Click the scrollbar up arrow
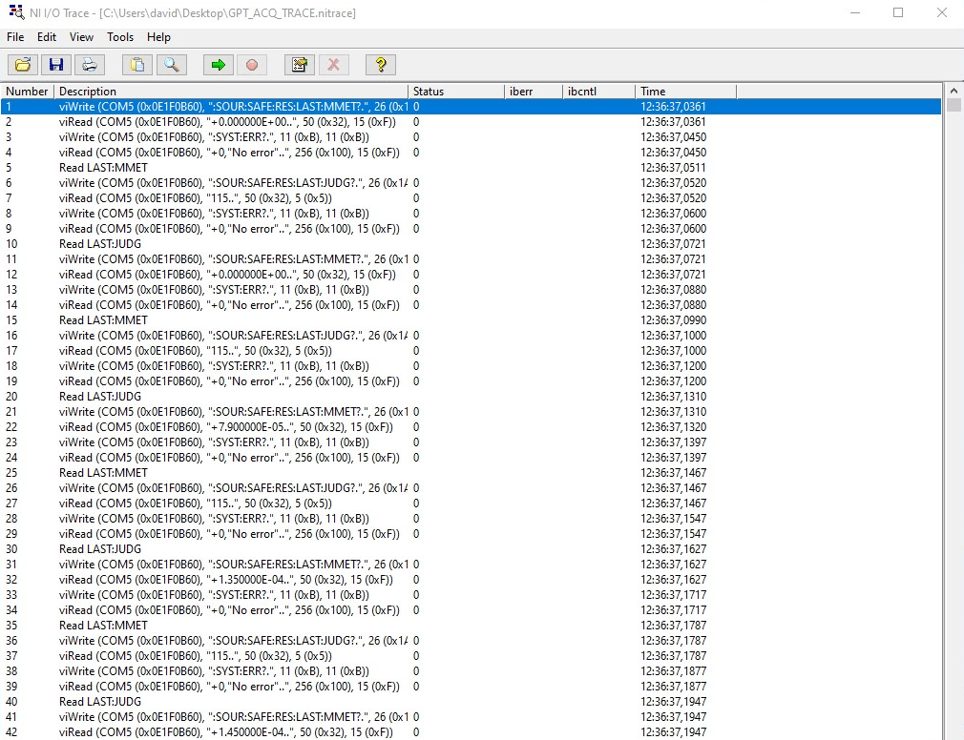The image size is (964, 740). pyautogui.click(x=954, y=91)
